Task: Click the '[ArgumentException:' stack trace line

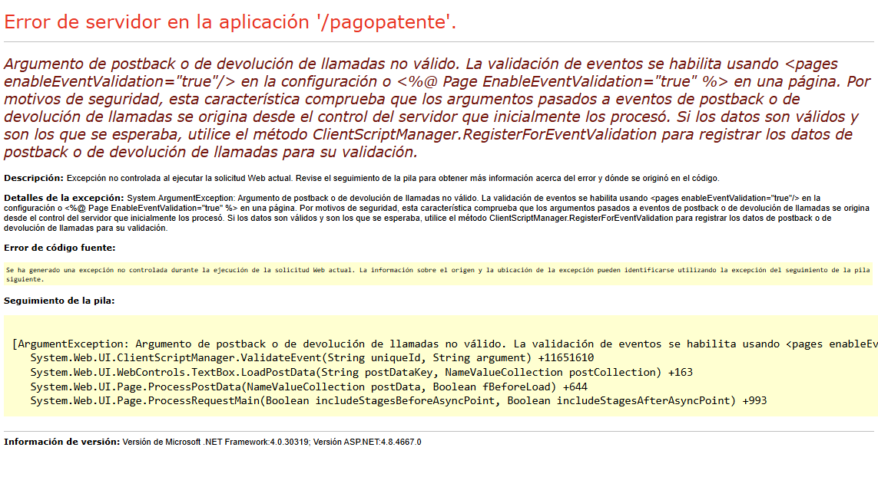Action: [445, 344]
